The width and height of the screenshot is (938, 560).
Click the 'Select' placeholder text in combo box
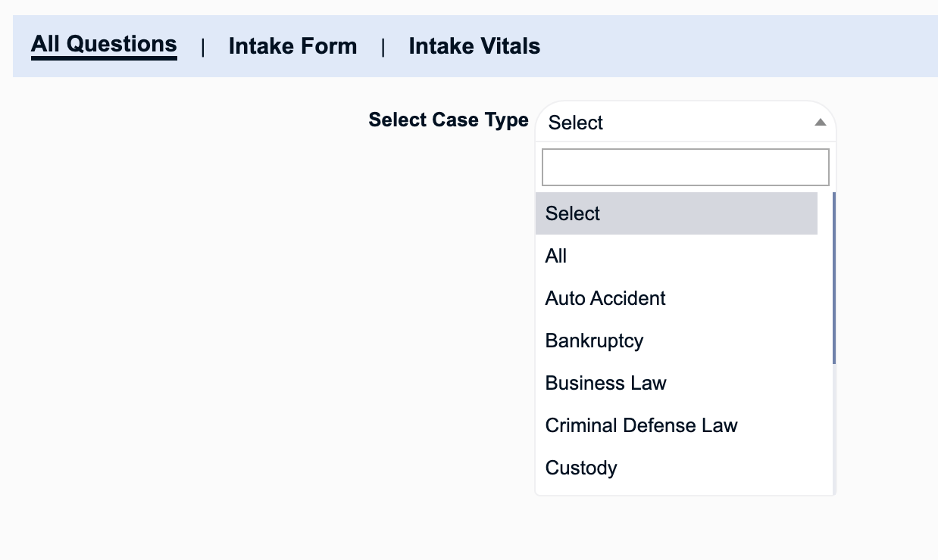(x=575, y=123)
